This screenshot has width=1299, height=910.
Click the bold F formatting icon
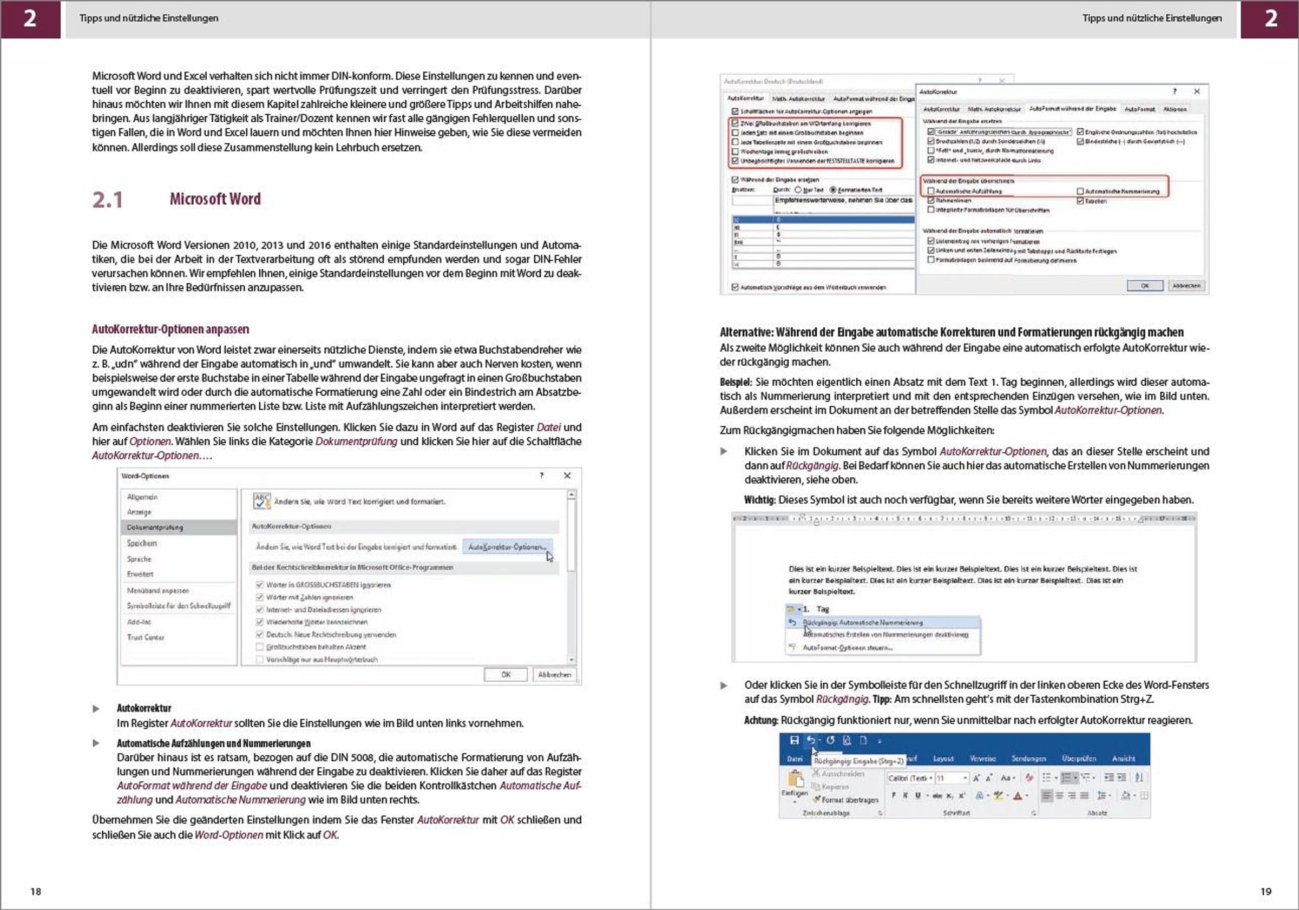894,796
